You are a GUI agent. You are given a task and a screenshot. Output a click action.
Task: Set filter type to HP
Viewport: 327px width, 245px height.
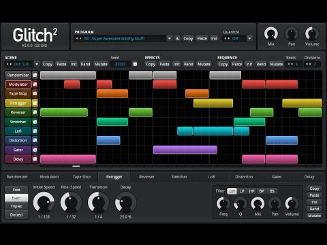[x=251, y=191]
